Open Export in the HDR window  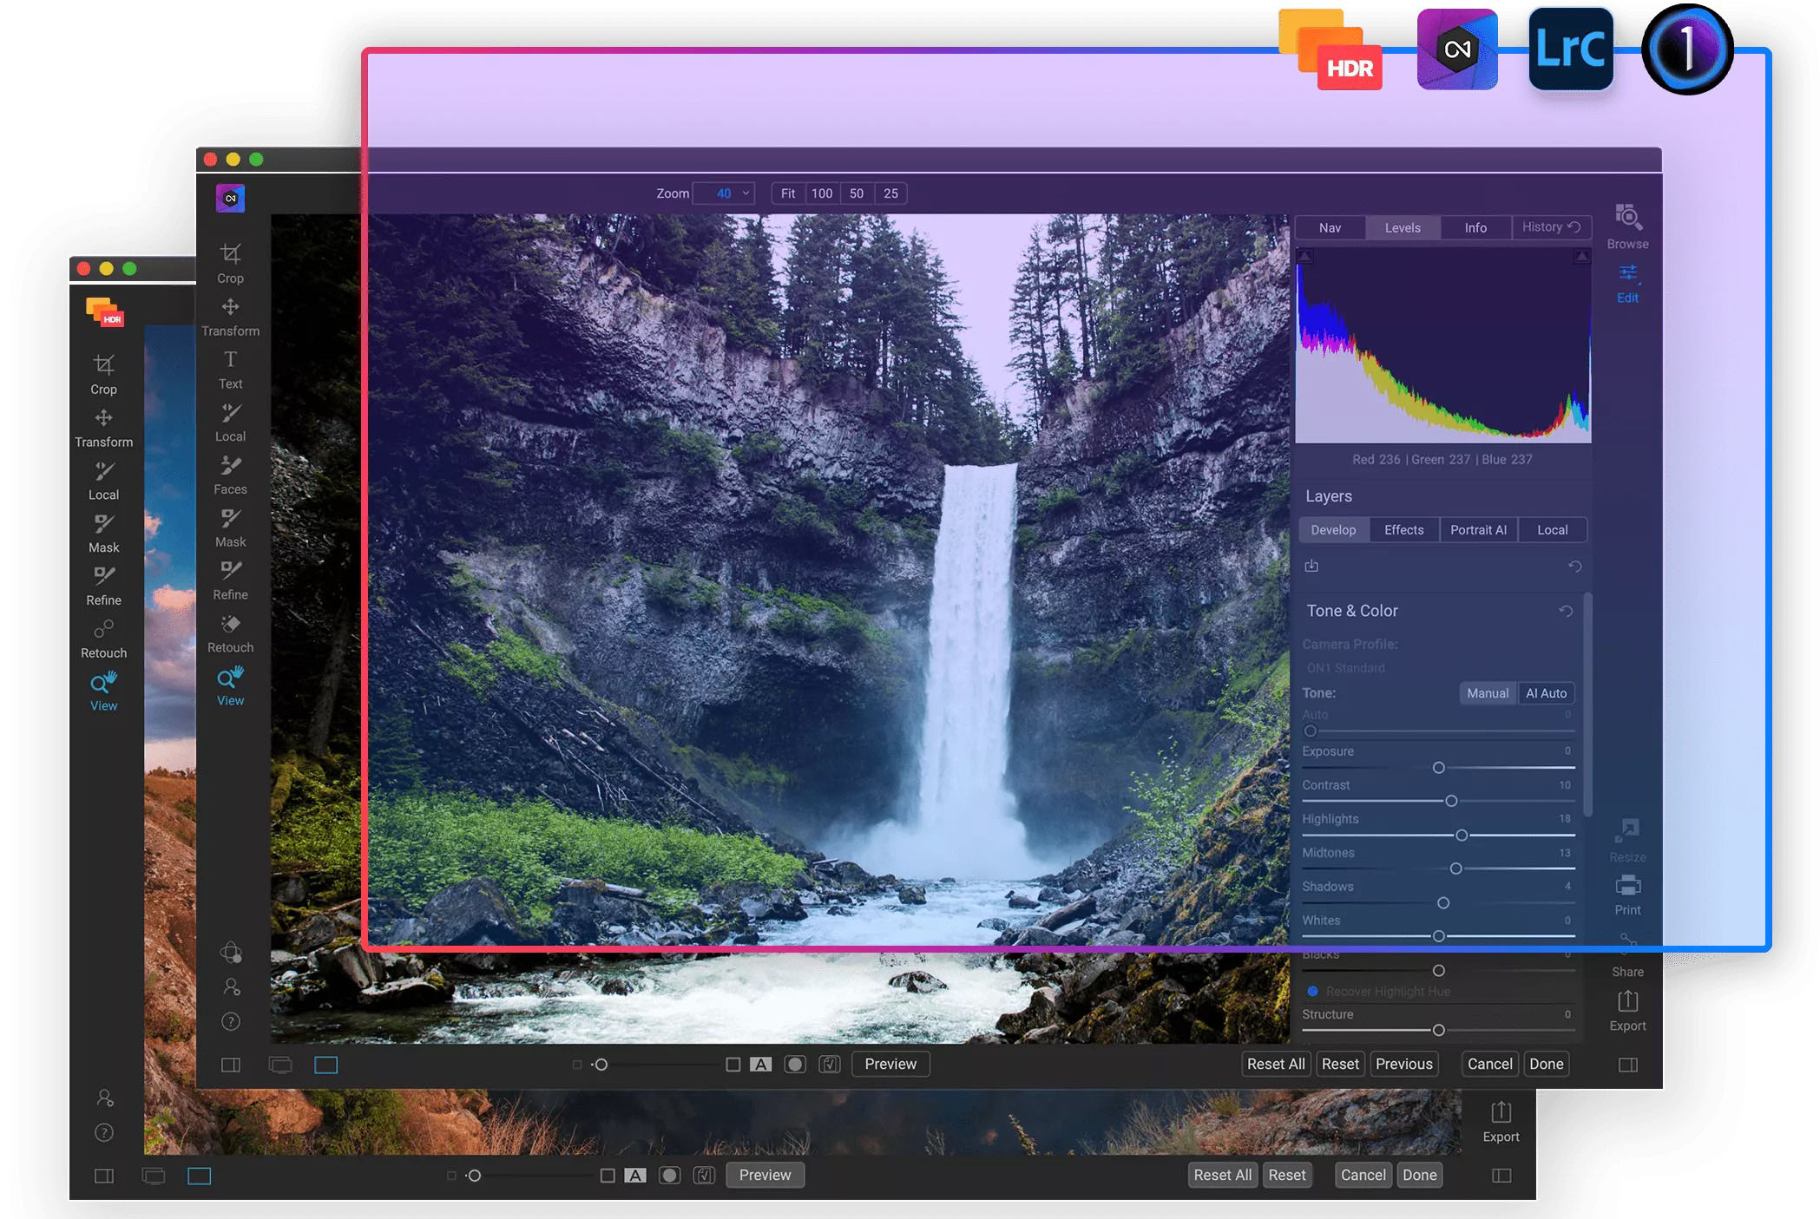pyautogui.click(x=1501, y=1123)
